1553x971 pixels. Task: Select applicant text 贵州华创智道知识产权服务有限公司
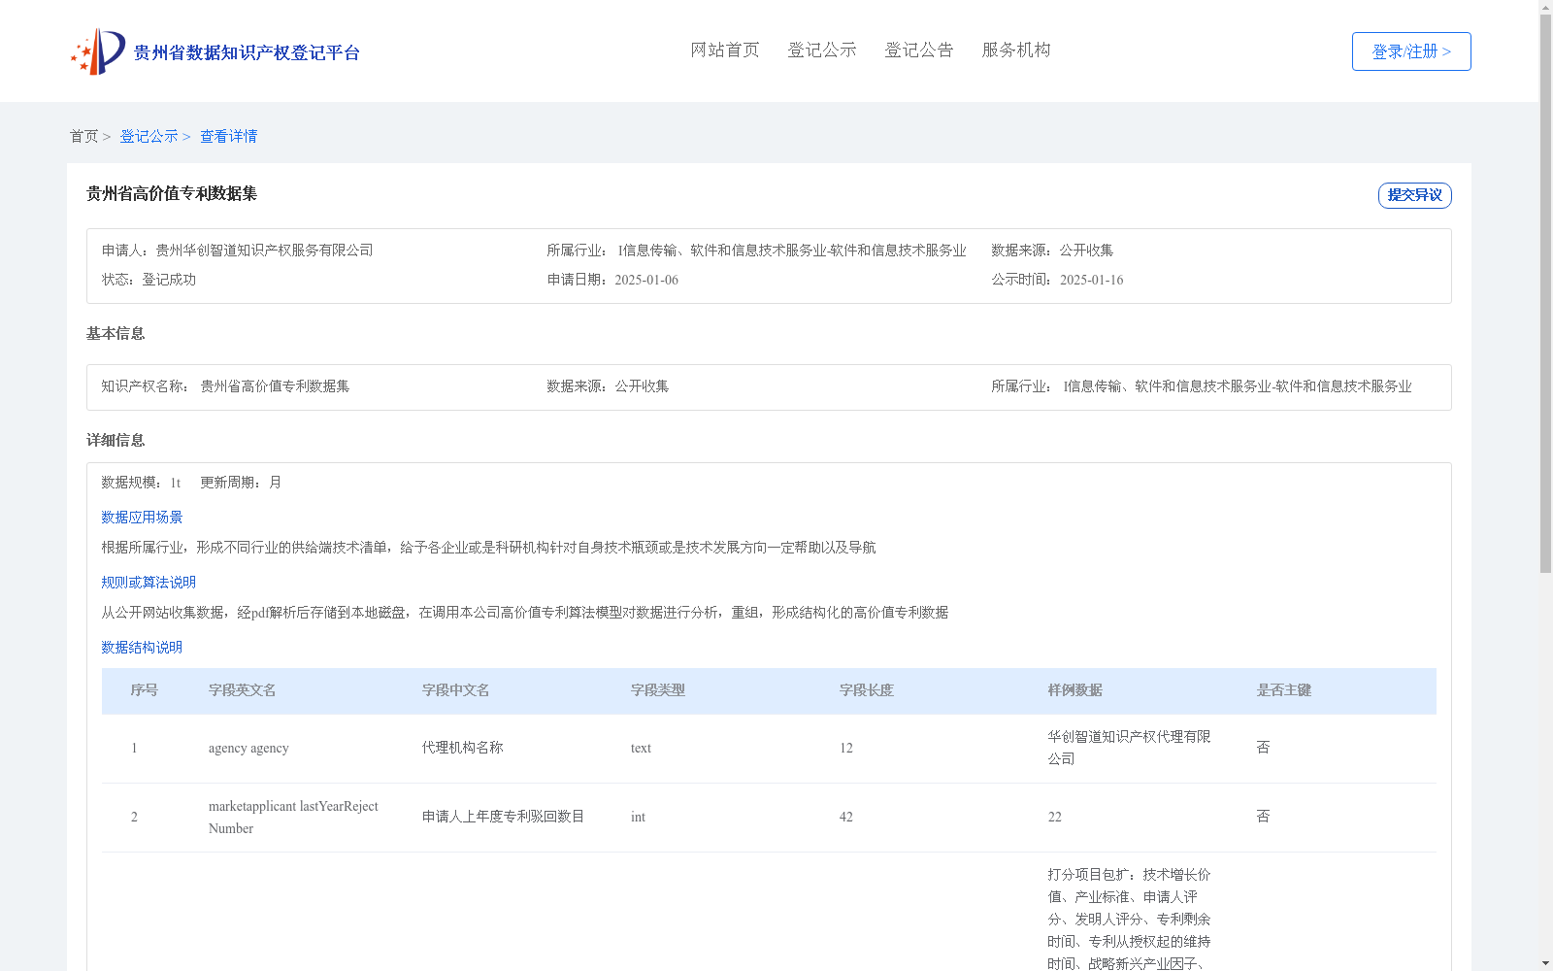tap(264, 251)
